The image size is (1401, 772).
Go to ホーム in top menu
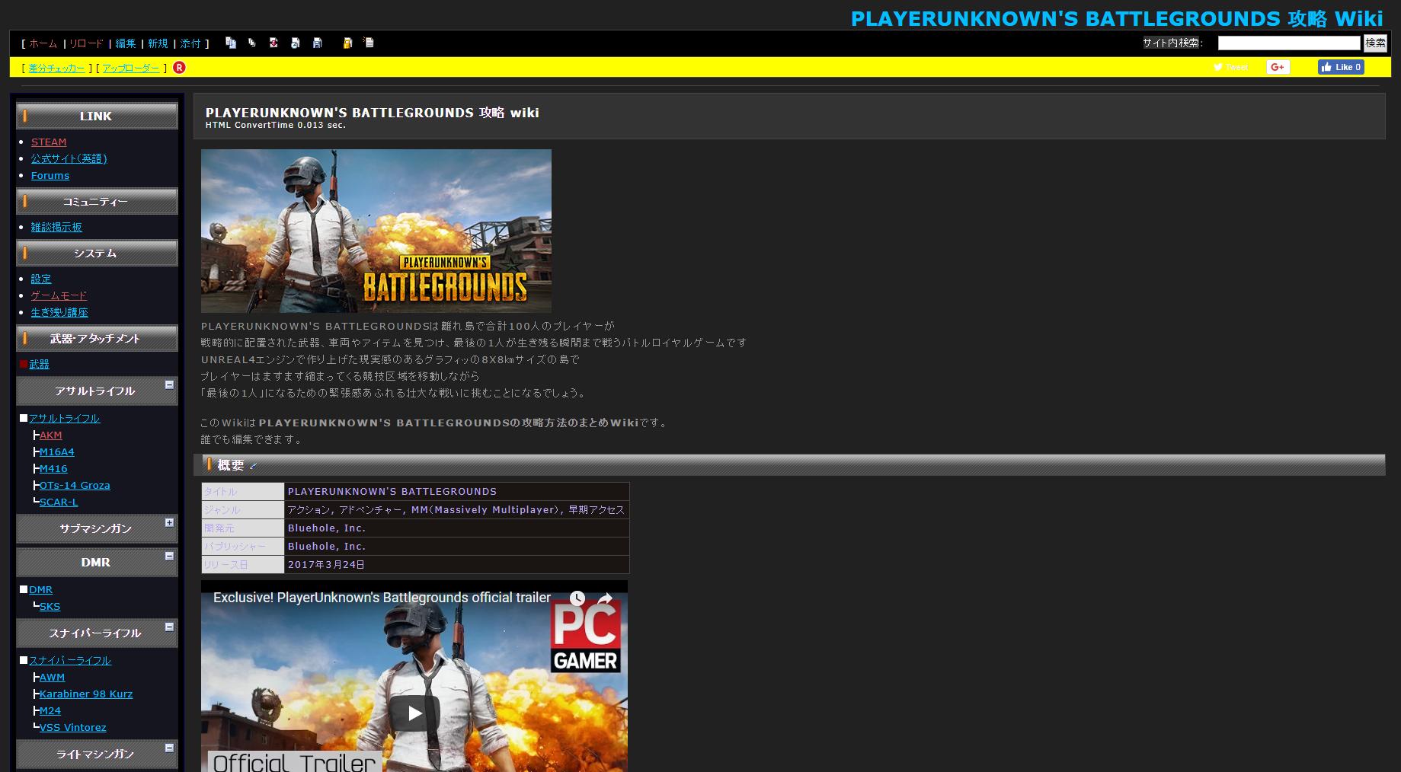(x=43, y=44)
